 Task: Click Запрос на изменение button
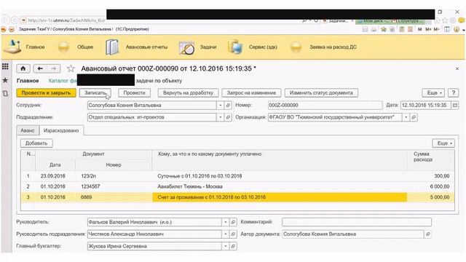(251, 92)
